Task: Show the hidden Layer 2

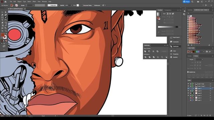Action: click(188, 98)
